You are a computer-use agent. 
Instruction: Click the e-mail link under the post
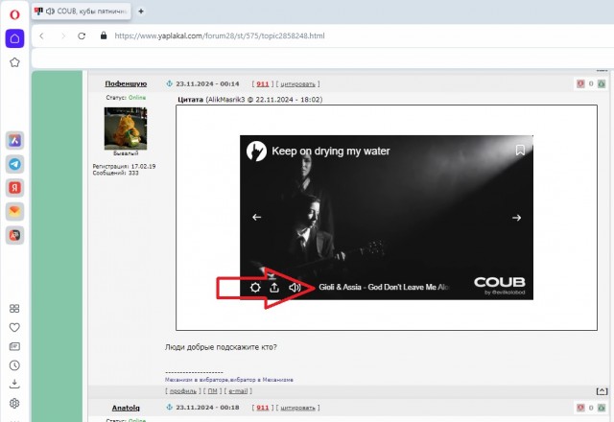(x=238, y=390)
